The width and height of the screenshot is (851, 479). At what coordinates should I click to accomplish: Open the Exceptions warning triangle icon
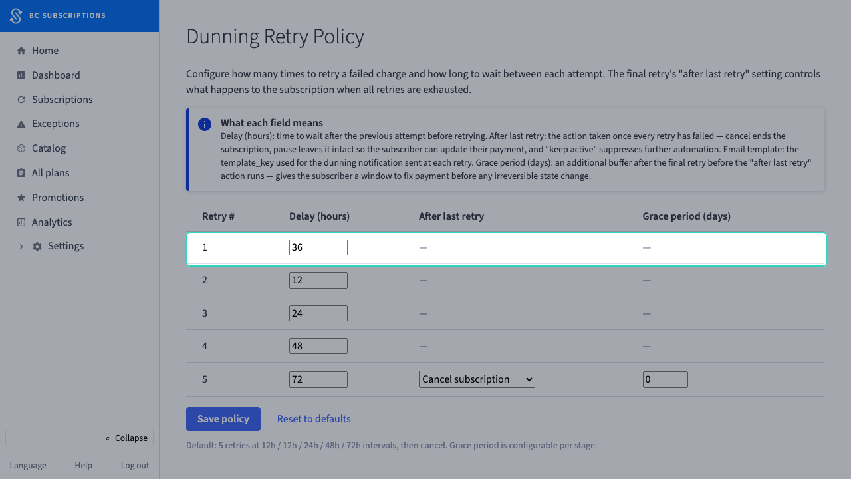(x=21, y=124)
